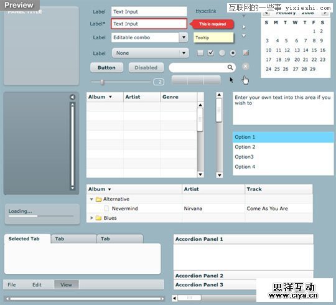Click the Alternative folder icon
Image resolution: width=336 pixels, height=305 pixels.
[x=98, y=199]
